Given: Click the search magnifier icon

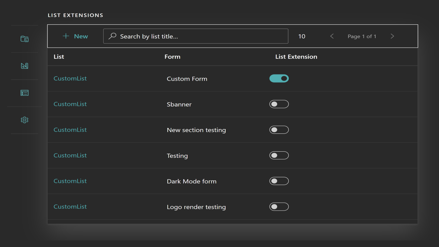Looking at the screenshot, I should tap(112, 36).
